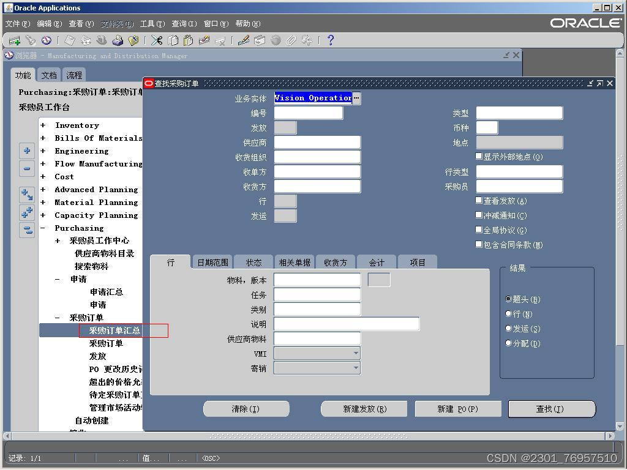Open the 工具 (T) menu
Screen dimensions: 627x470
[x=152, y=24]
